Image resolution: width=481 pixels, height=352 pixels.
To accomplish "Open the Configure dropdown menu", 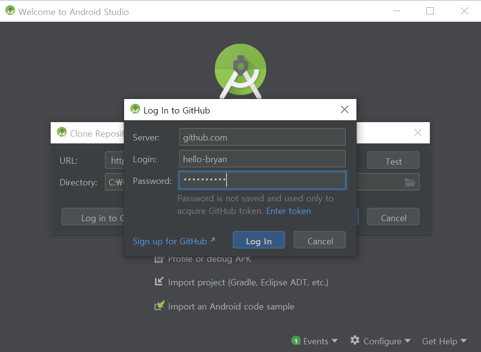I will tap(387, 341).
